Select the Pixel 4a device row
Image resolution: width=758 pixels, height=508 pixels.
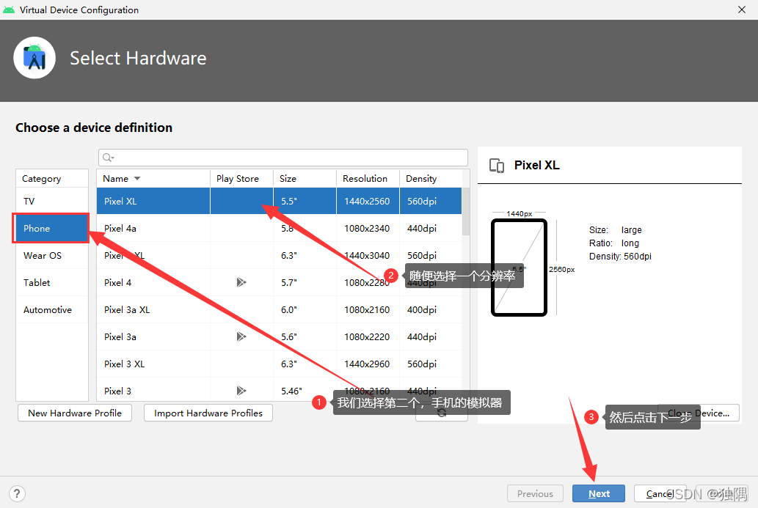point(280,228)
